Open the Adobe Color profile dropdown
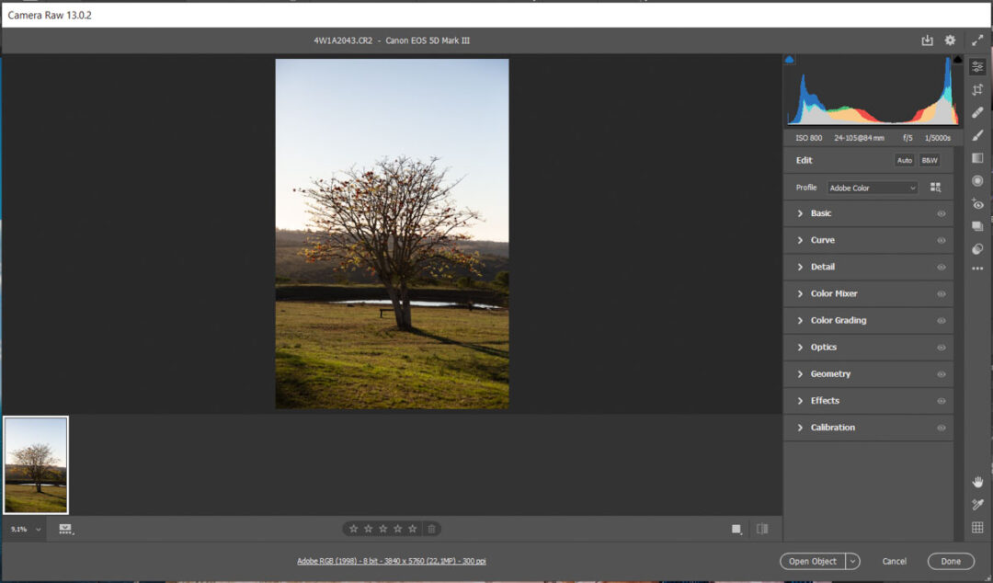This screenshot has height=583, width=993. (872, 187)
